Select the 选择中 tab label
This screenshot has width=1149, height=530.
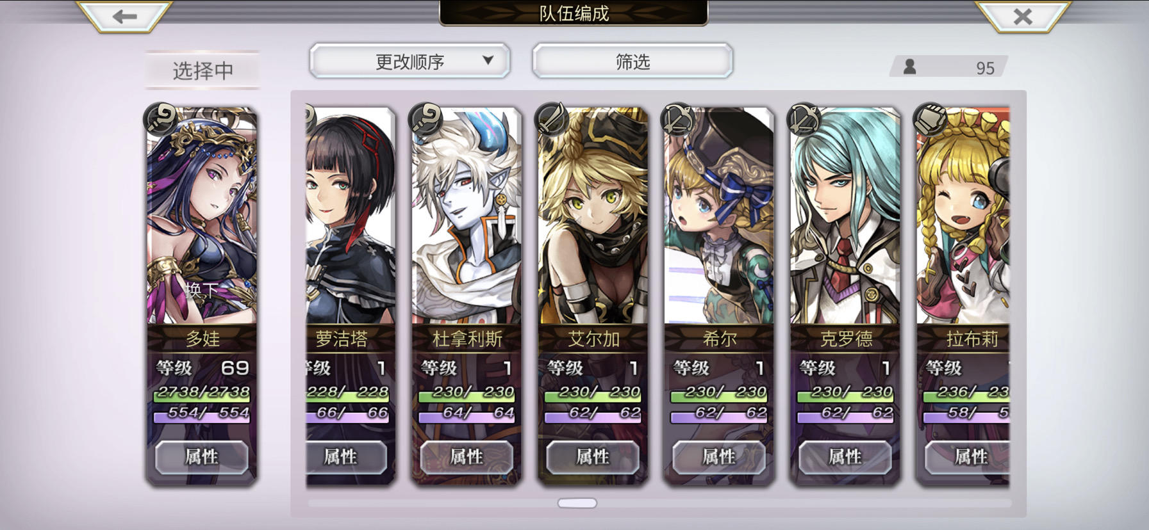click(203, 70)
